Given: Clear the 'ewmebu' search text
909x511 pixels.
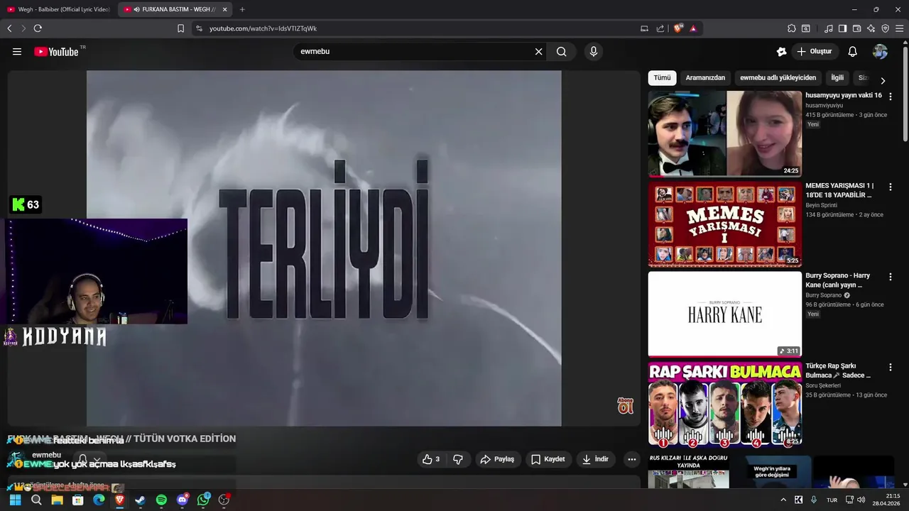Looking at the screenshot, I should [x=538, y=52].
